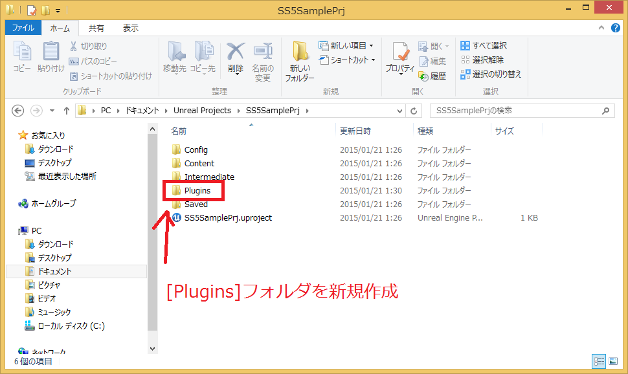Click the Open command in ribbon
628x374 pixels.
434,47
